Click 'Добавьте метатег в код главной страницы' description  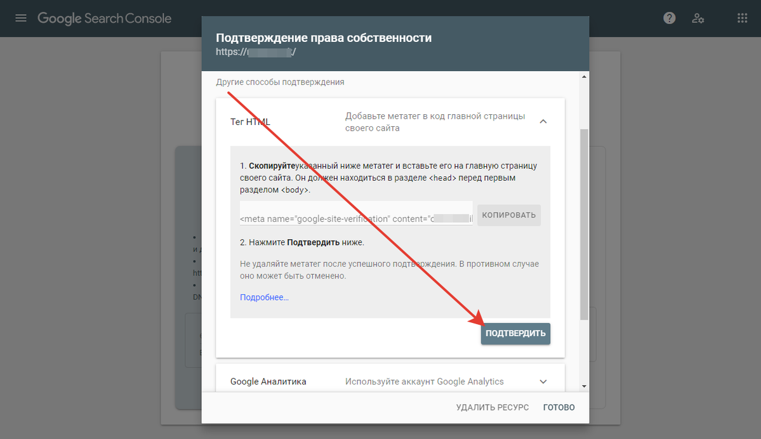point(435,122)
